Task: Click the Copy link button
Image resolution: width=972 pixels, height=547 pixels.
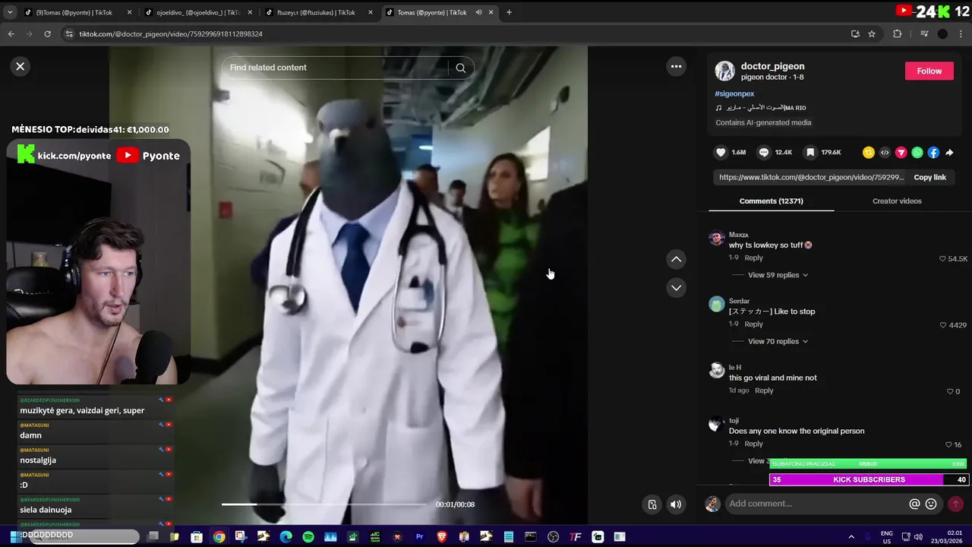Action: [929, 177]
